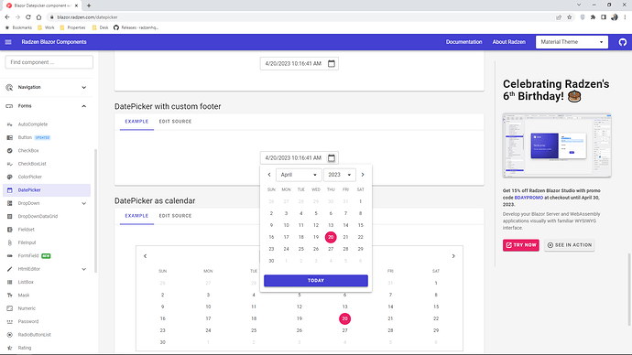Open the Radzen Studio promo screenshot thumbnail
This screenshot has width=632, height=355.
coord(557,145)
